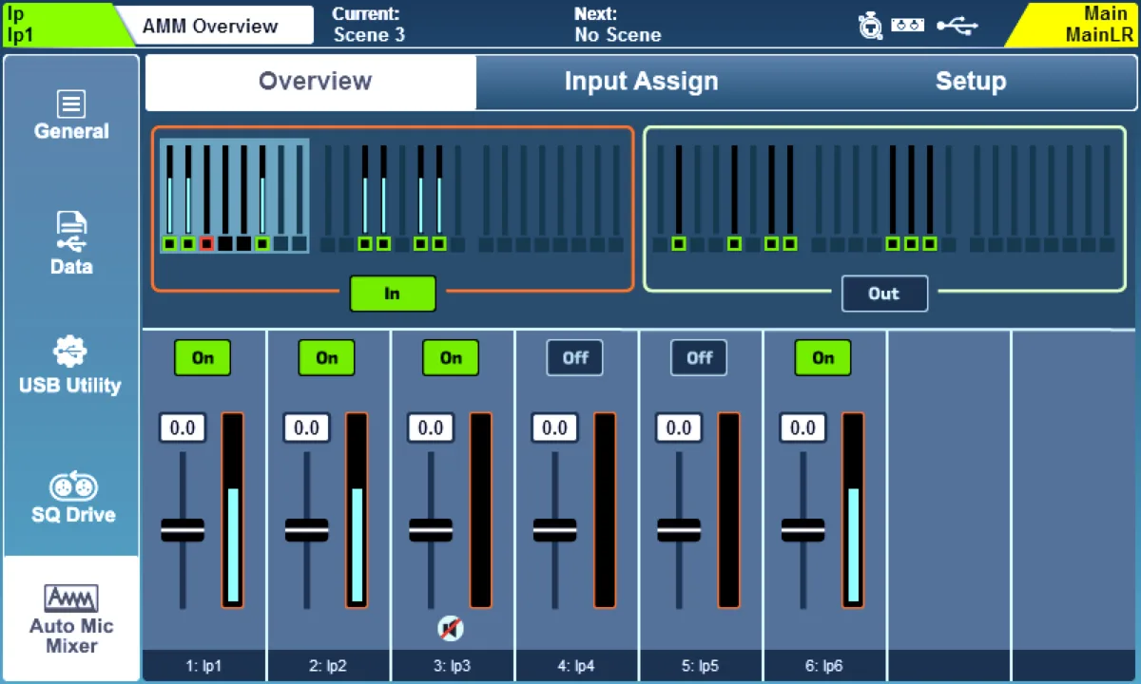This screenshot has height=684, width=1141.
Task: Open the USB Utility section
Action: [x=71, y=366]
